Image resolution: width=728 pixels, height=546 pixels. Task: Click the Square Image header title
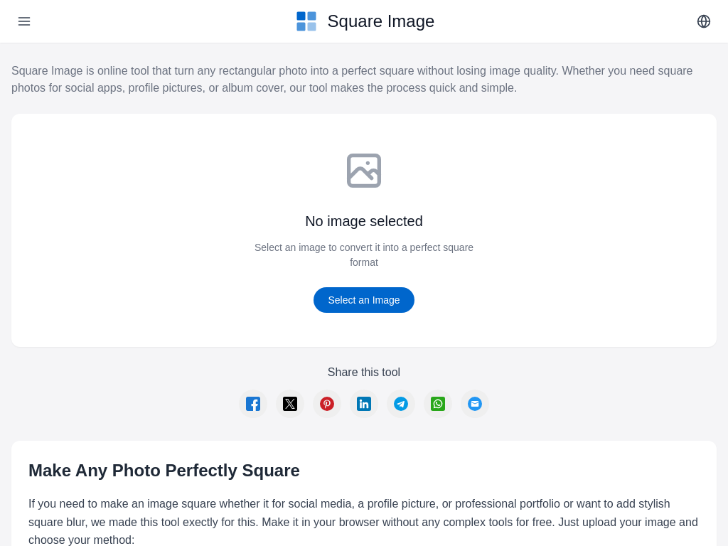(380, 21)
